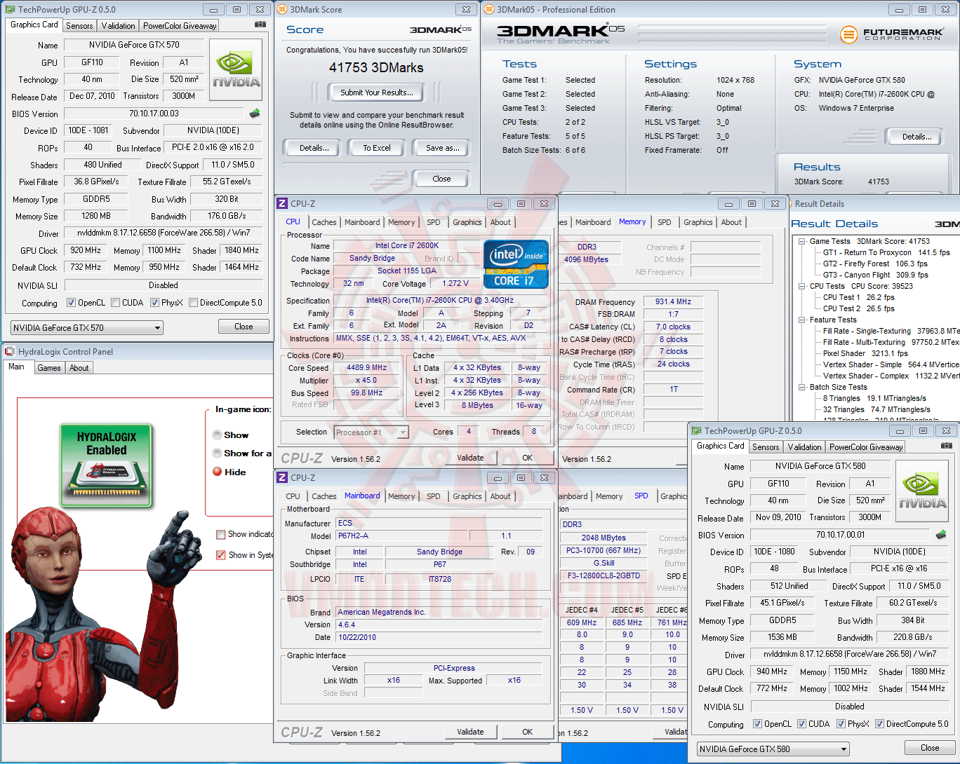The width and height of the screenshot is (960, 764).
Task: Close the 3DMark Score dialog with its X
Action: click(x=466, y=9)
